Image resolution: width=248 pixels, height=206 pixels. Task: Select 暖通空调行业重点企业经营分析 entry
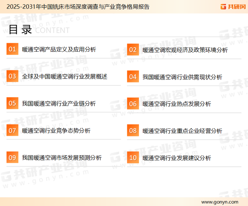(x=182, y=131)
